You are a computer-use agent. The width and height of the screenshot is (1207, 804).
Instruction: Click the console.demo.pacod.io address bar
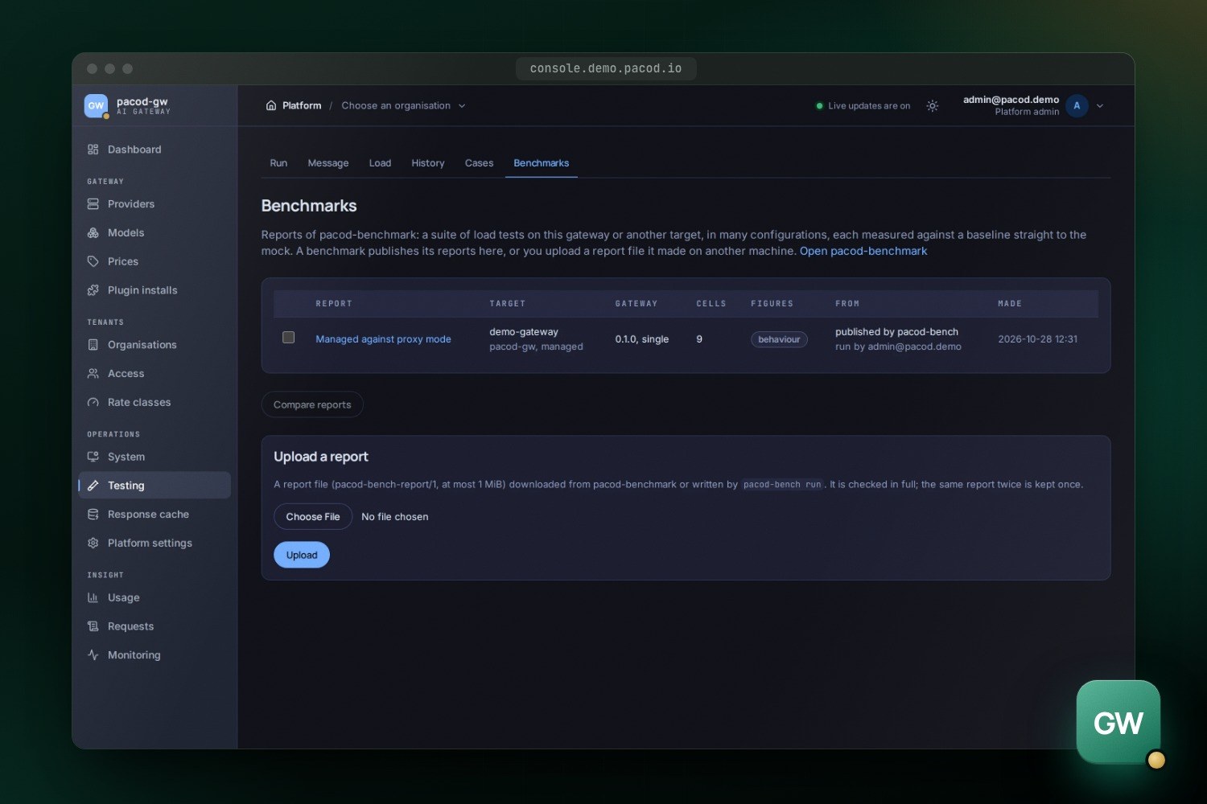tap(606, 69)
